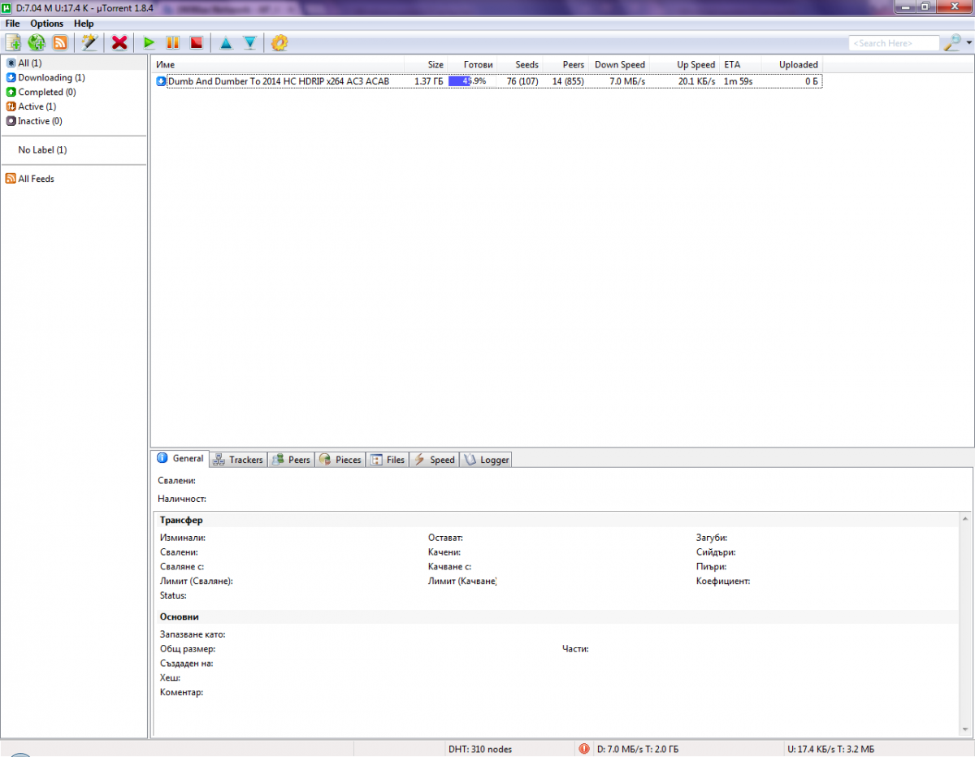Move torrent down the queue
Image resolution: width=975 pixels, height=757 pixels.
[x=249, y=43]
